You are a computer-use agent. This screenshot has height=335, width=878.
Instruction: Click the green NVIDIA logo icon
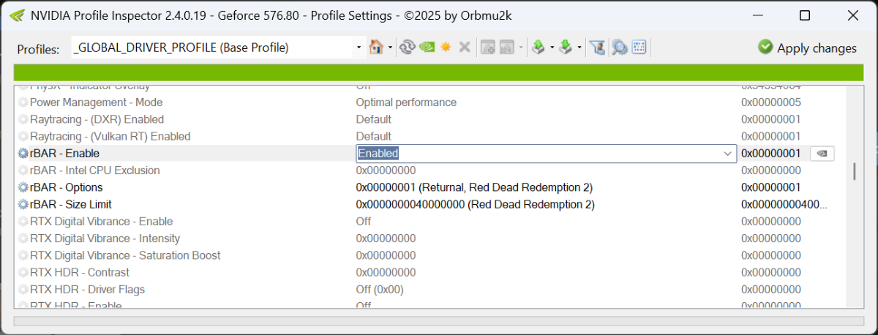point(427,47)
